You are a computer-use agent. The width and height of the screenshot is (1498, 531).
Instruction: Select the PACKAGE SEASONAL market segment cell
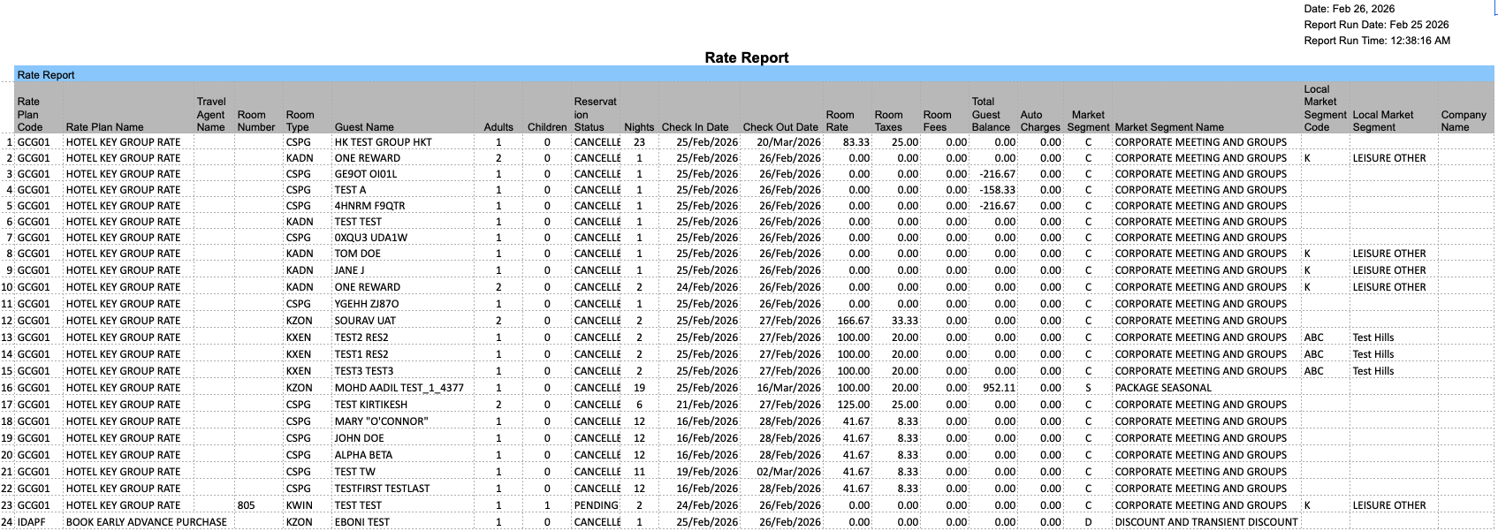tap(1163, 388)
